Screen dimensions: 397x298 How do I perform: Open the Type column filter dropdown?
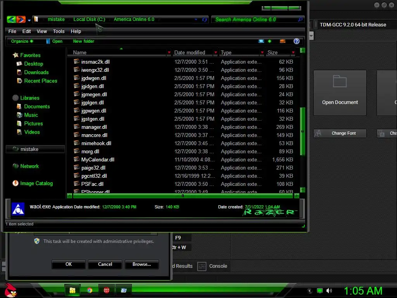(262, 52)
